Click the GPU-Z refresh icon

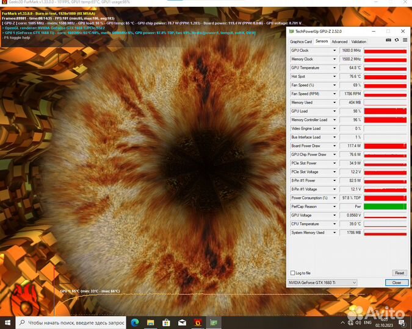[x=397, y=40]
